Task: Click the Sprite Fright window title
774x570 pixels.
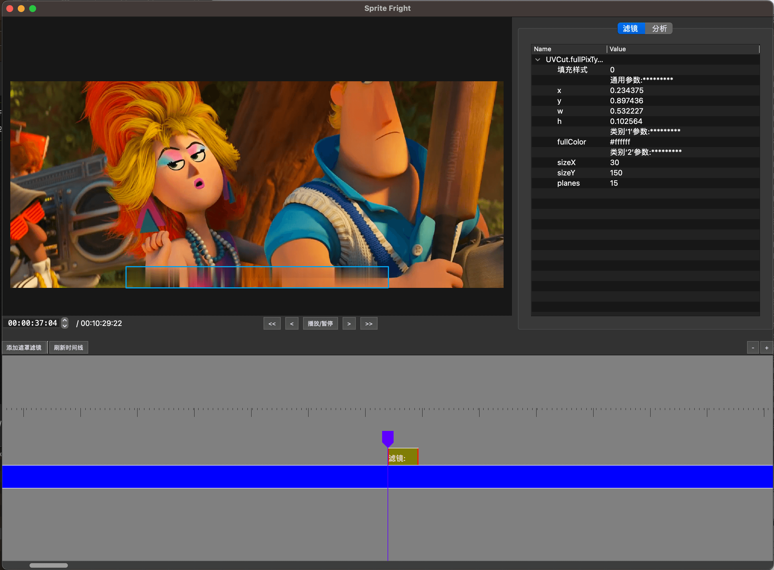Action: tap(387, 8)
